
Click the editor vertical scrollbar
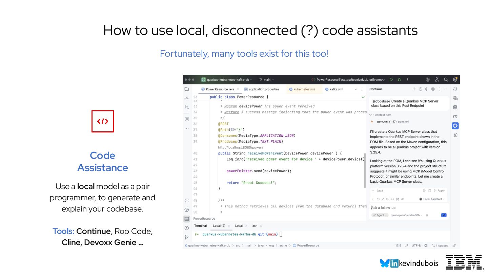click(365, 171)
